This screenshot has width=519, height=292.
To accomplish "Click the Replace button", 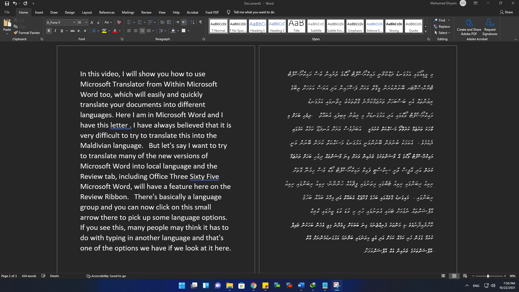I will 442,27.
